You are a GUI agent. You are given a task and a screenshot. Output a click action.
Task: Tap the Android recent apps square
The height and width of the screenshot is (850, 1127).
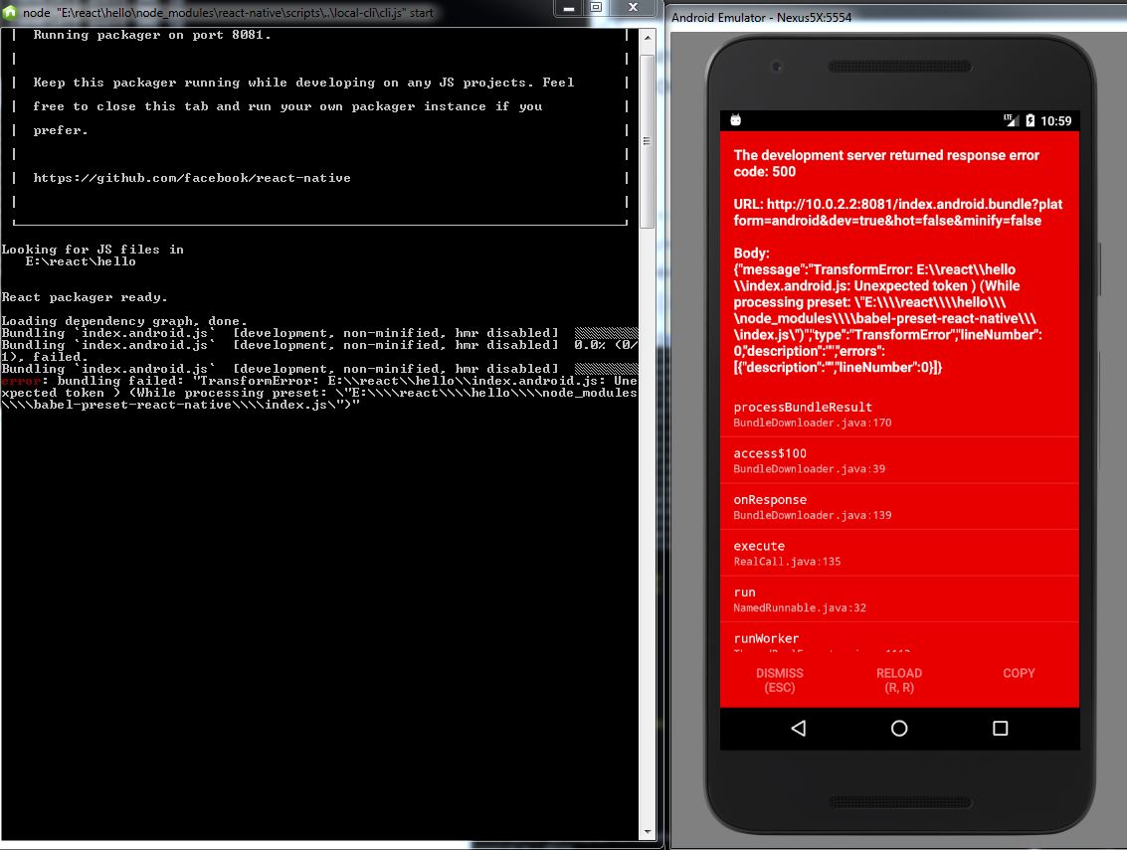[1000, 729]
